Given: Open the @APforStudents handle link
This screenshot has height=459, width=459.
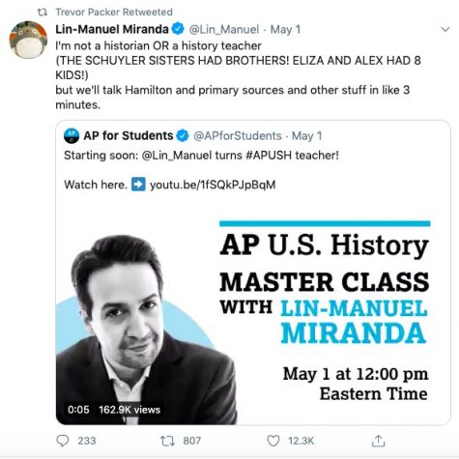Looking at the screenshot, I should 238,135.
